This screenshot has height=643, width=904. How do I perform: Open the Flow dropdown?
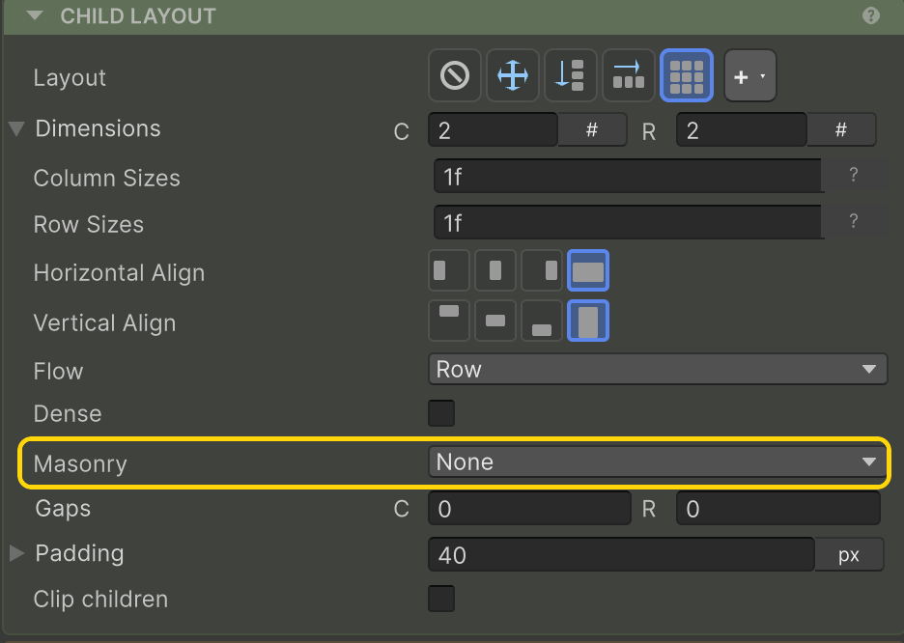coord(658,370)
